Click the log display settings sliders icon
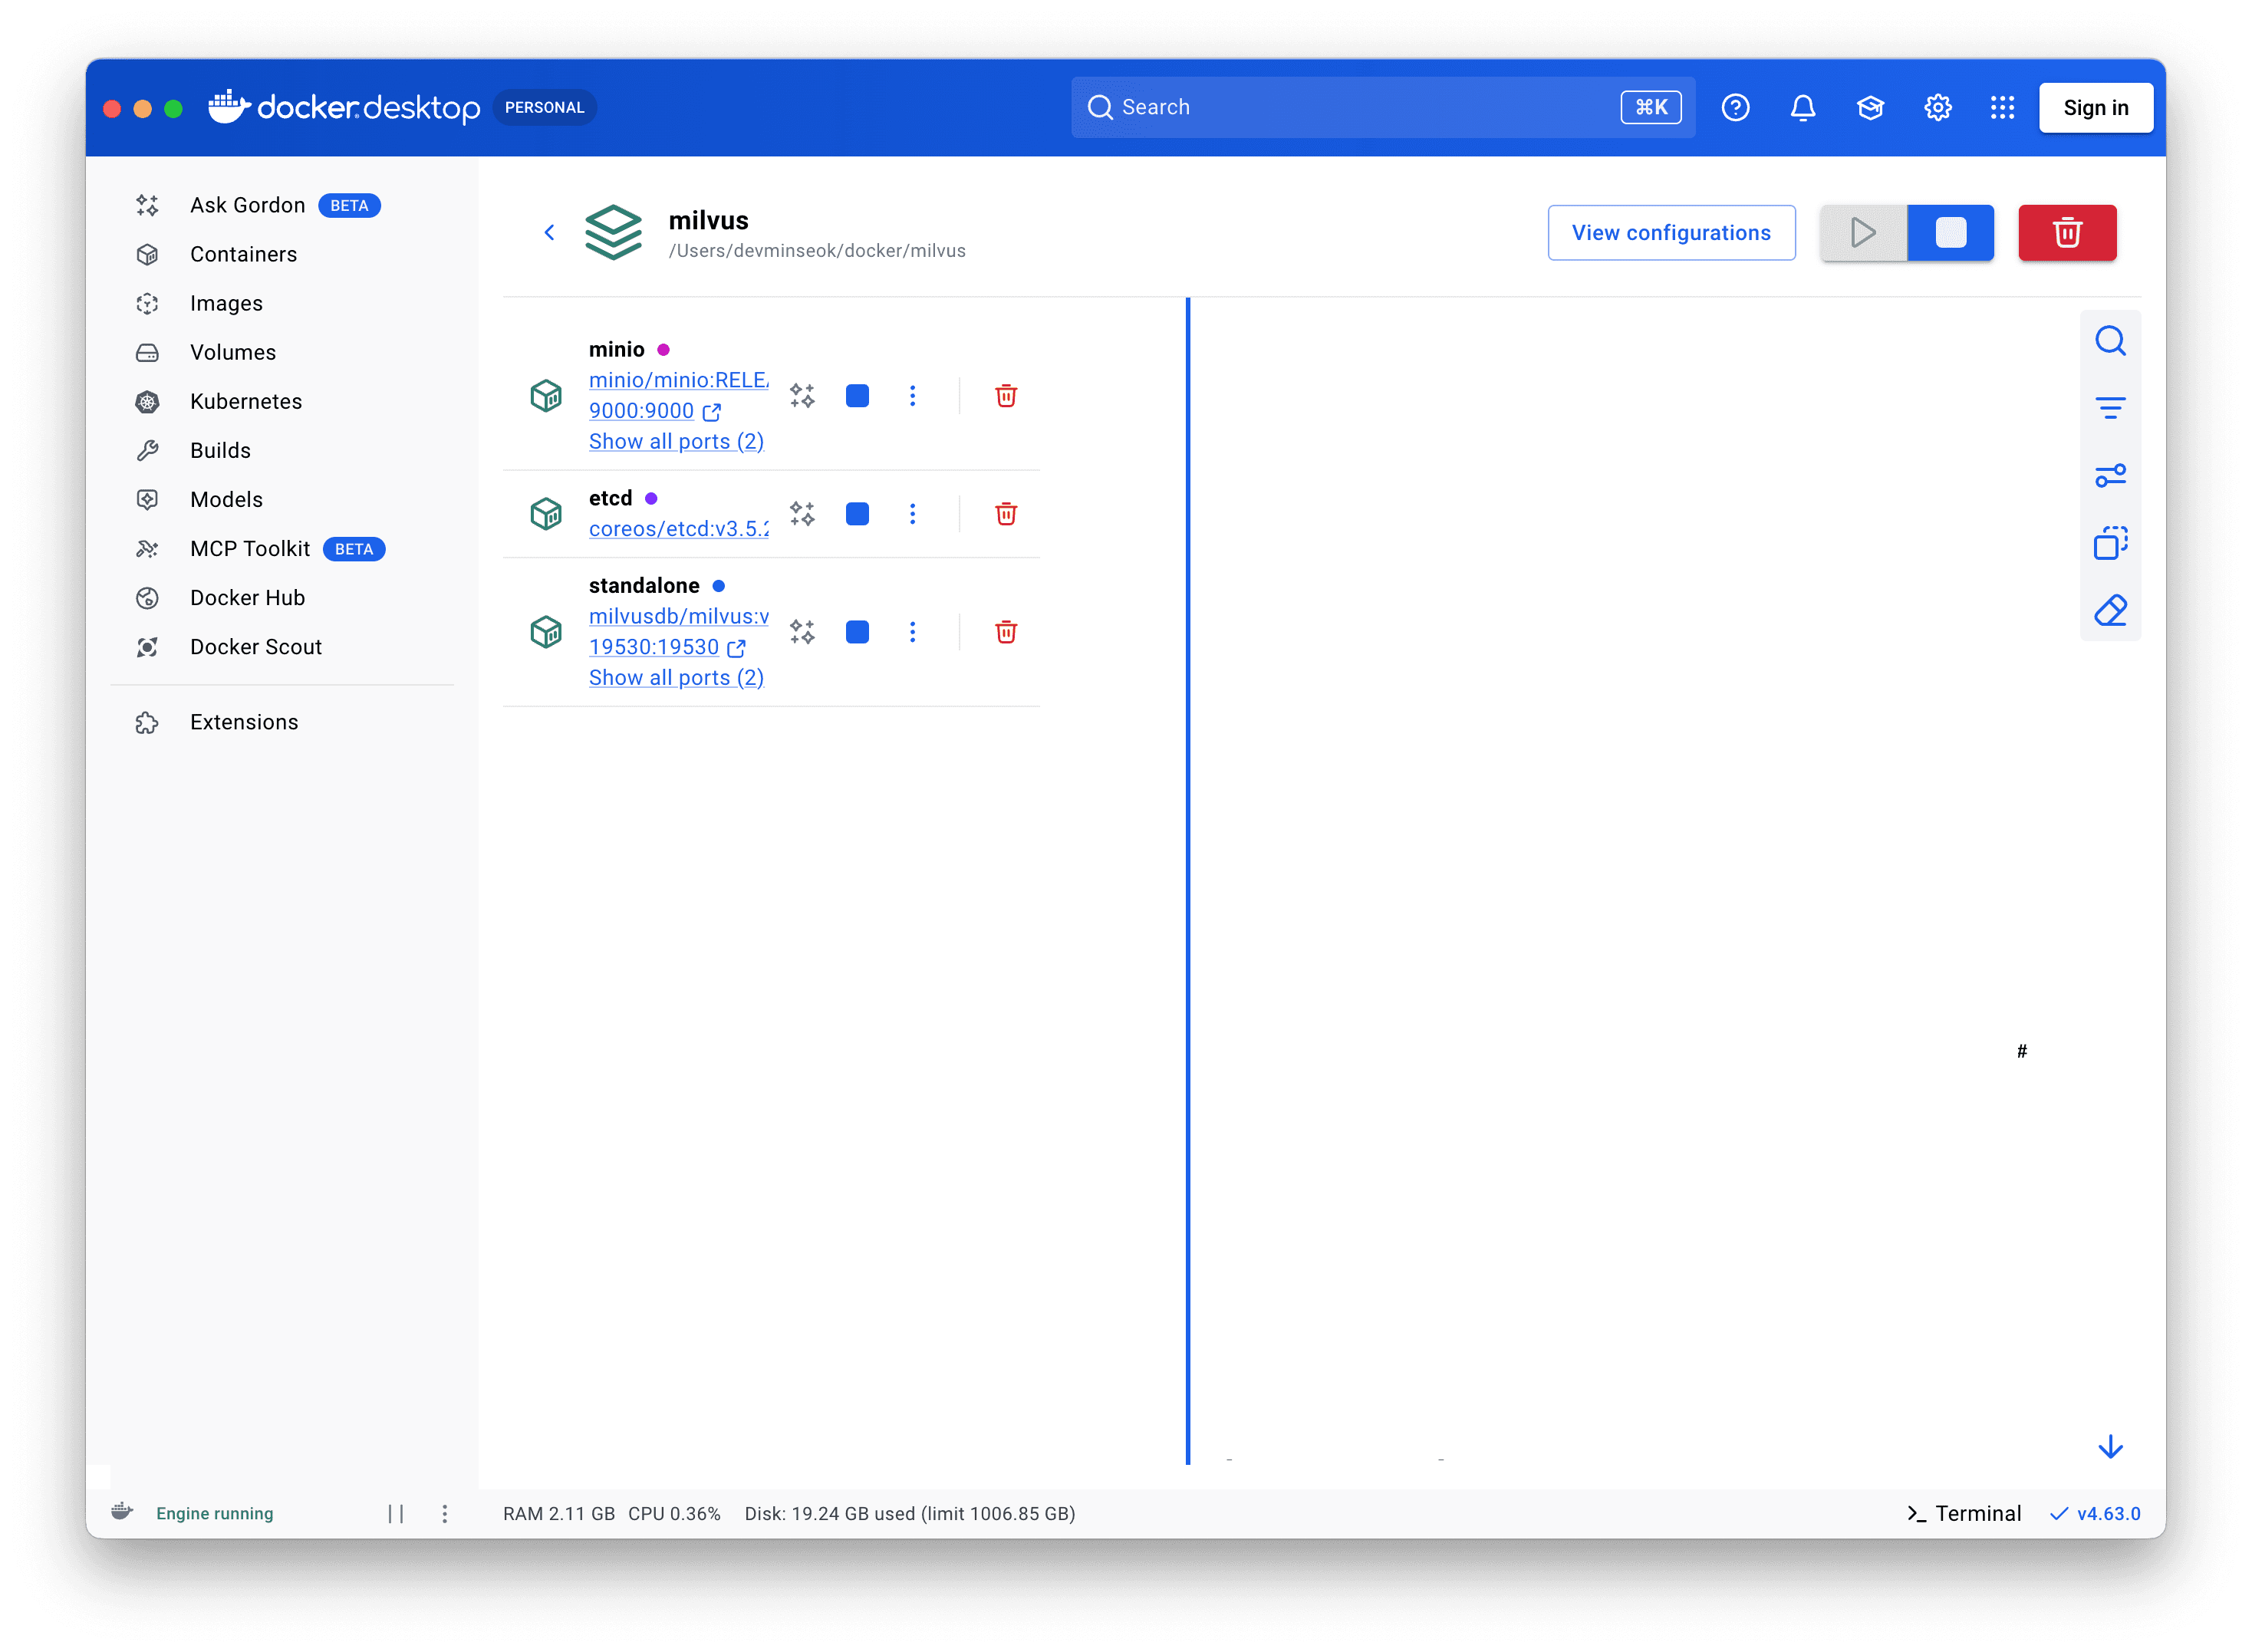This screenshot has width=2252, height=1652. (x=2110, y=476)
